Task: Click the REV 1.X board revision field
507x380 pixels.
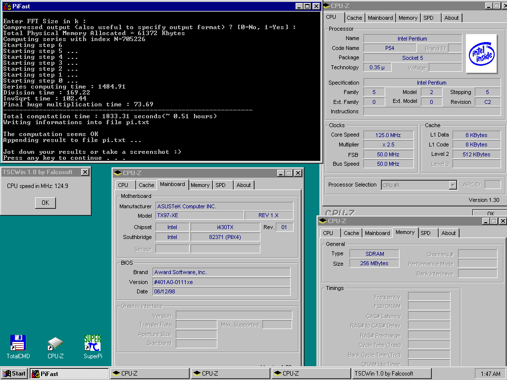Action: 269,215
